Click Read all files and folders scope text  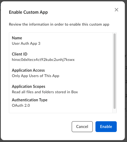[x=45, y=92]
